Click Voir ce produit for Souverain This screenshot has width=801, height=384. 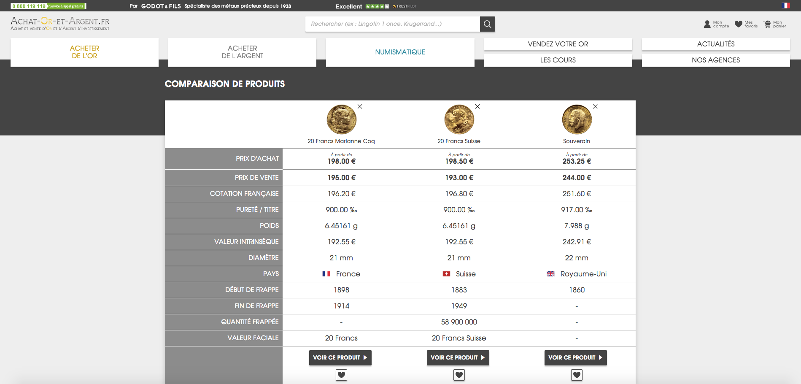click(575, 357)
